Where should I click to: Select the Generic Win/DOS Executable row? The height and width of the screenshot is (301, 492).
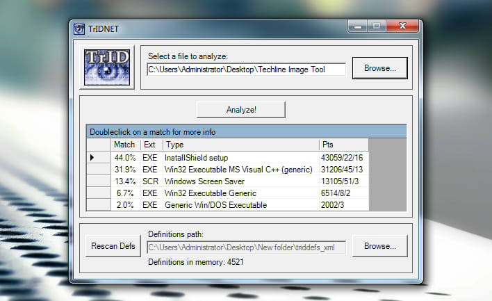click(x=228, y=204)
